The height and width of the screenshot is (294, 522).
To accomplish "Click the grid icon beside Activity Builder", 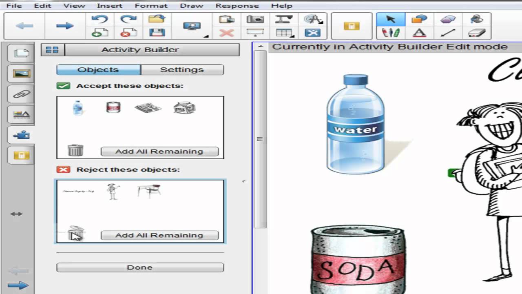I will [52, 50].
